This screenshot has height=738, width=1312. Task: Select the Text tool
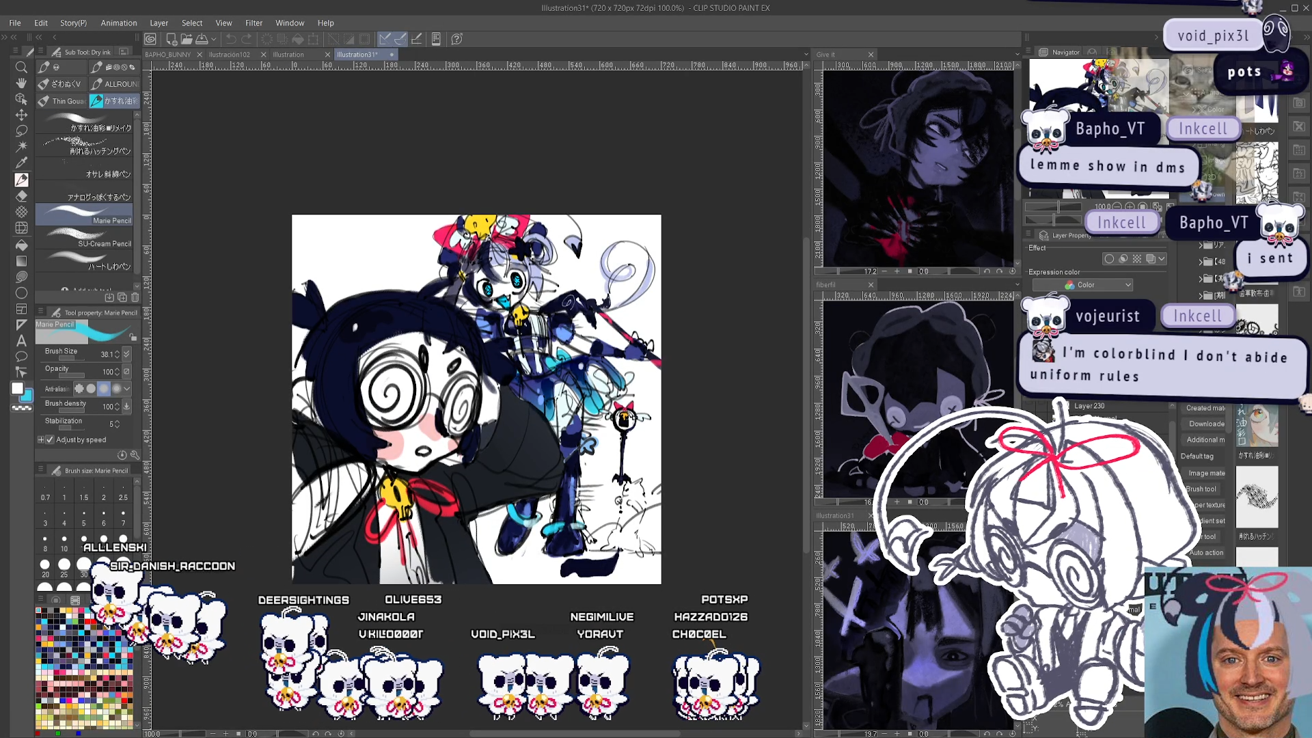tap(21, 340)
